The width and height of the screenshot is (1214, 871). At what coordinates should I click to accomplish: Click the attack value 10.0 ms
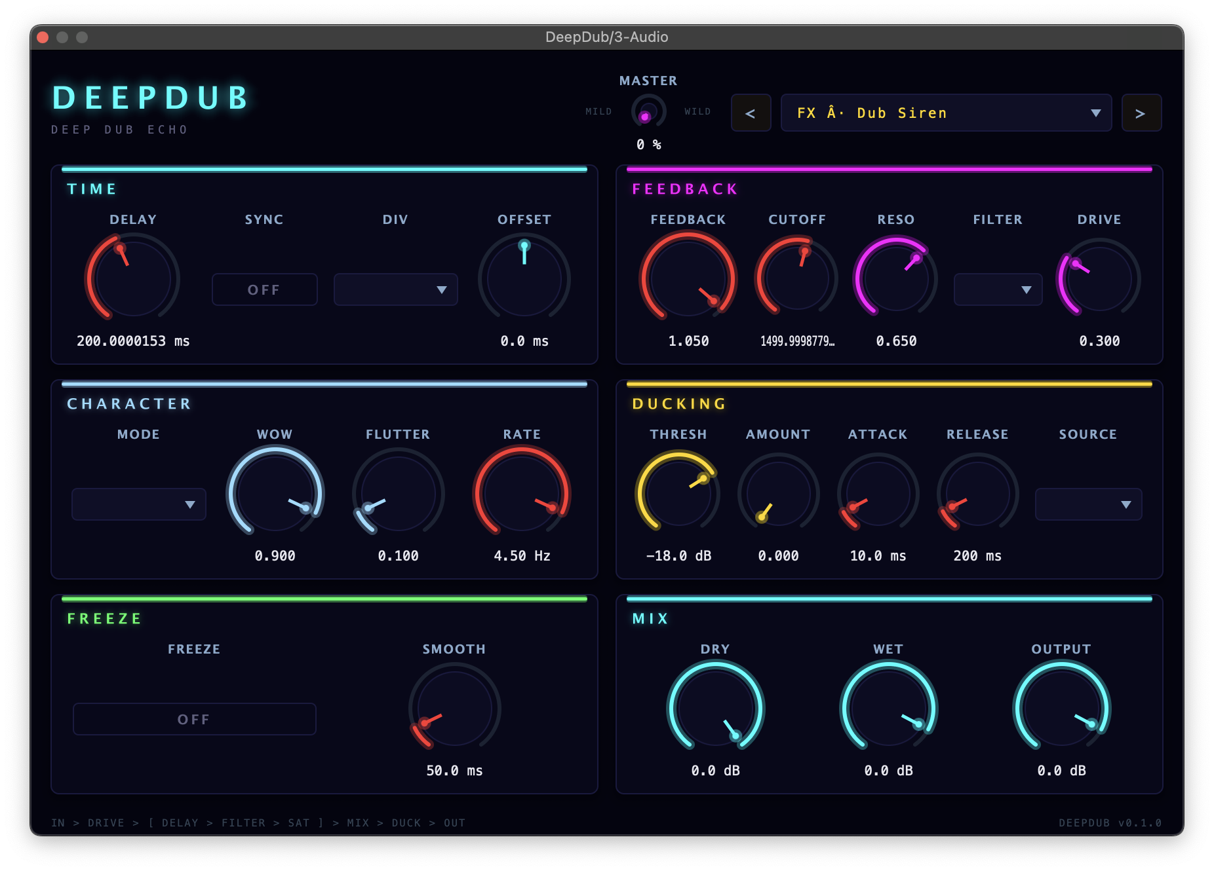pos(878,556)
